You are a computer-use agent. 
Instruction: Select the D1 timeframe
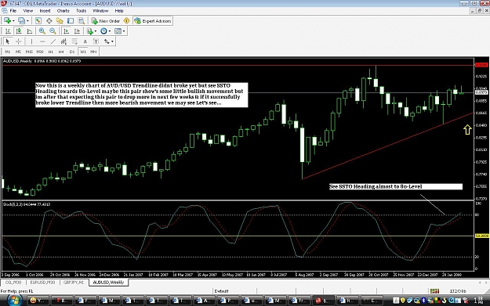72,52
